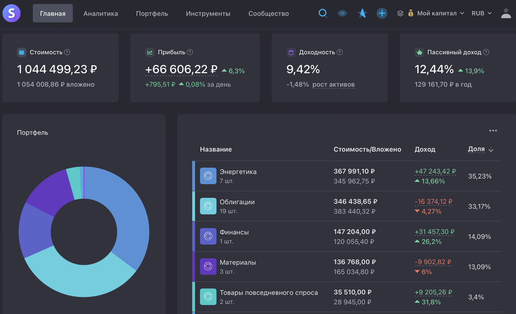516x314 pixels.
Task: Click the layers stack icon
Action: click(x=400, y=13)
